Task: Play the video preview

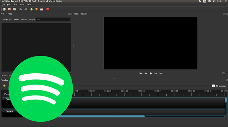Action: pyautogui.click(x=151, y=73)
